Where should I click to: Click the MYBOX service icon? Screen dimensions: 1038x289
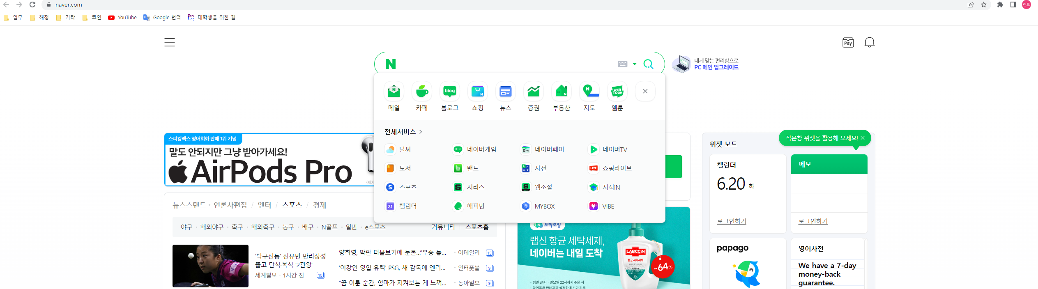tap(526, 206)
